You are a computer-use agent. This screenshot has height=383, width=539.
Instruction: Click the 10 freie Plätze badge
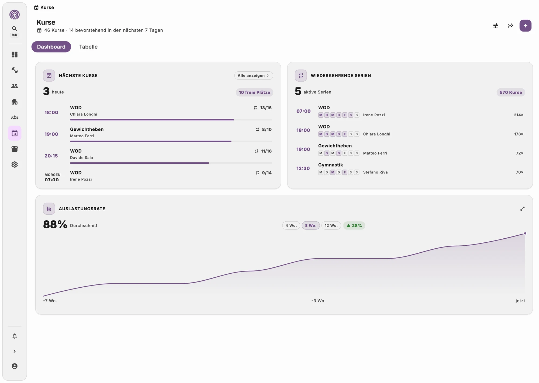click(x=254, y=92)
